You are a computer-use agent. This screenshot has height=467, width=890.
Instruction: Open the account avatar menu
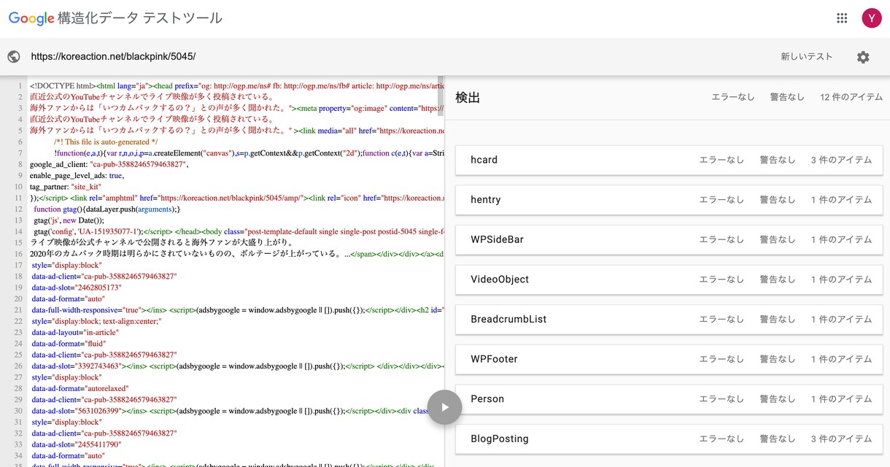(871, 18)
